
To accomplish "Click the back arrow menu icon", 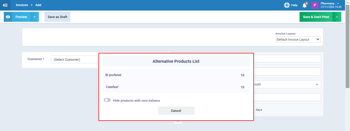I will click(5, 5).
